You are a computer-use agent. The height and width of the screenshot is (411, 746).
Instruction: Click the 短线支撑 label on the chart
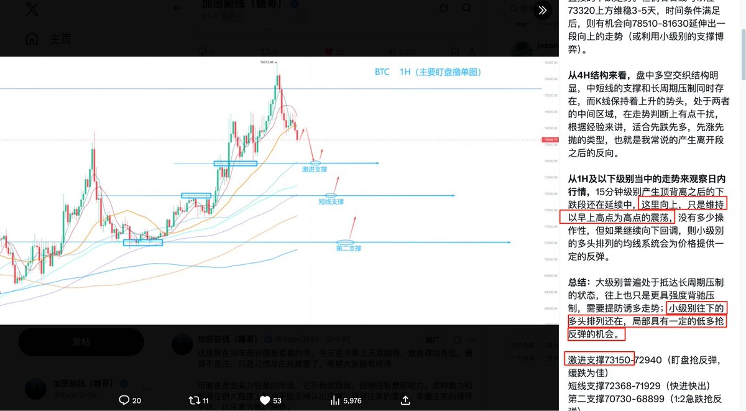(x=331, y=201)
